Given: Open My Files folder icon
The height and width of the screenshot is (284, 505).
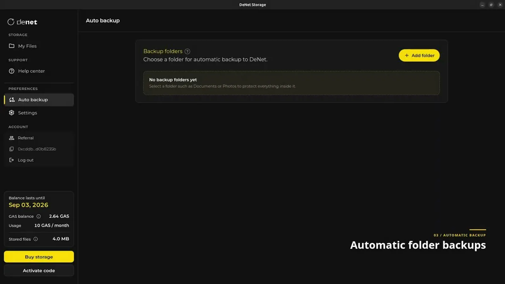Looking at the screenshot, I should coord(12,46).
